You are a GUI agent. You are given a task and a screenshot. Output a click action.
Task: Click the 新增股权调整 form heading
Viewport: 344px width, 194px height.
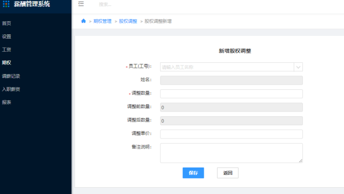tap(235, 51)
